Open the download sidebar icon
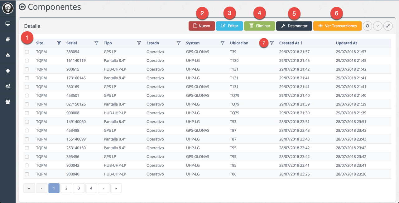This screenshot has width=399, height=203. [x=8, y=55]
